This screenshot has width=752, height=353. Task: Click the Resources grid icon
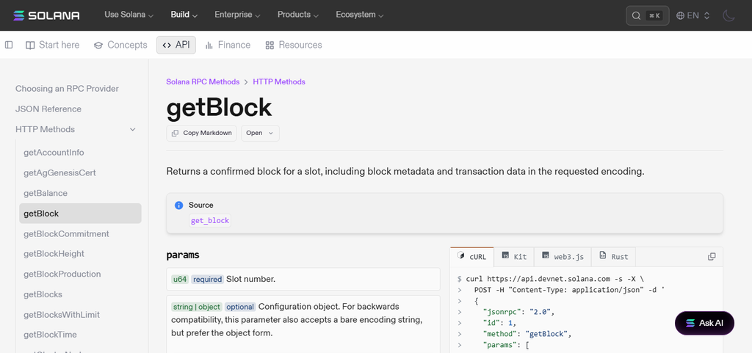click(270, 45)
